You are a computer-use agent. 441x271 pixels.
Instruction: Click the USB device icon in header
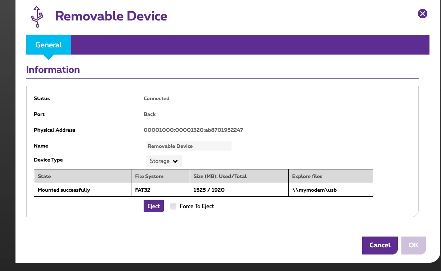pyautogui.click(x=37, y=17)
